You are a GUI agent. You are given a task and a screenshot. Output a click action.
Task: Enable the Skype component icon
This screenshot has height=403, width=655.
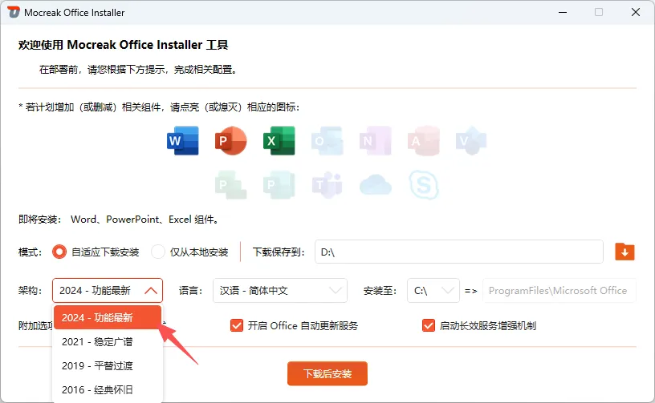point(424,184)
